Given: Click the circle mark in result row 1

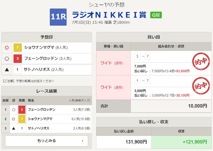Looking at the screenshot, I should (14, 110).
